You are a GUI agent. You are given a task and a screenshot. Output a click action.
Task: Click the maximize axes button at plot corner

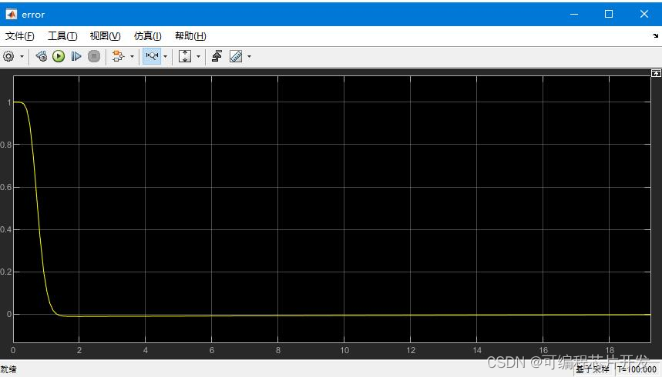coord(656,73)
